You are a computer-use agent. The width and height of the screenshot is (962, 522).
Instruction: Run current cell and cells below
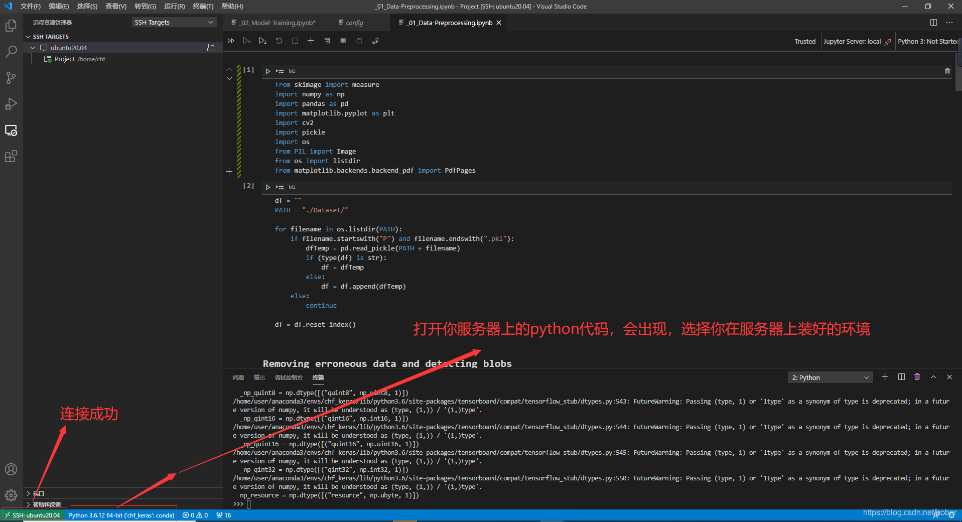[262, 41]
